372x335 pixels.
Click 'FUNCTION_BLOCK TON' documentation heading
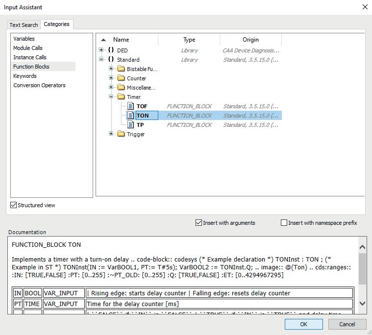tap(46, 245)
